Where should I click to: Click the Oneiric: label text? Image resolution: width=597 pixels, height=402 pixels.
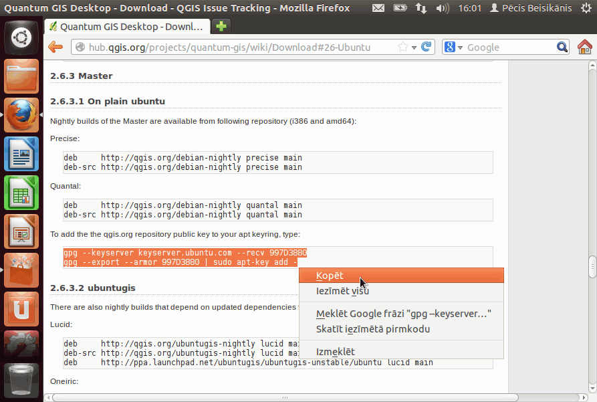64,381
